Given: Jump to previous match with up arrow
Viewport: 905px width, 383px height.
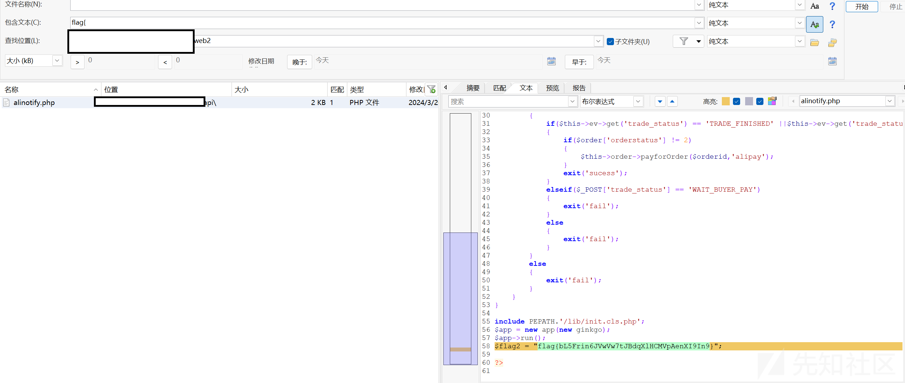Looking at the screenshot, I should 672,101.
